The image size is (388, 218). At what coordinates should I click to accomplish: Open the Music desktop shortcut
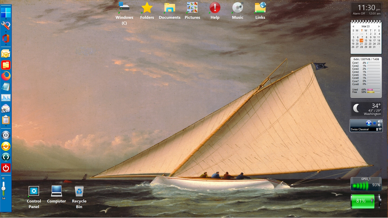click(x=237, y=8)
